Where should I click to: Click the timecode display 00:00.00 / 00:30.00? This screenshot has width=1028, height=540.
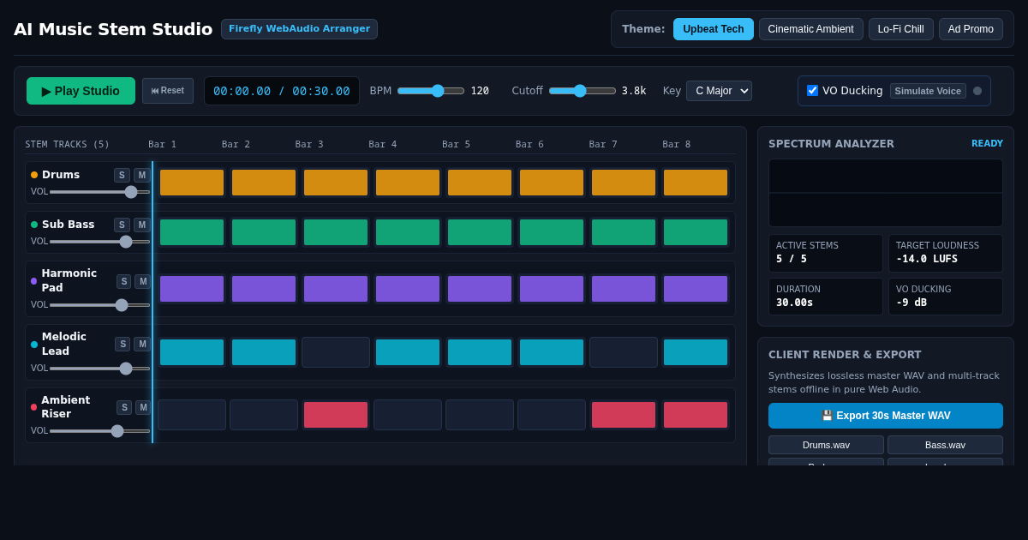(282, 91)
